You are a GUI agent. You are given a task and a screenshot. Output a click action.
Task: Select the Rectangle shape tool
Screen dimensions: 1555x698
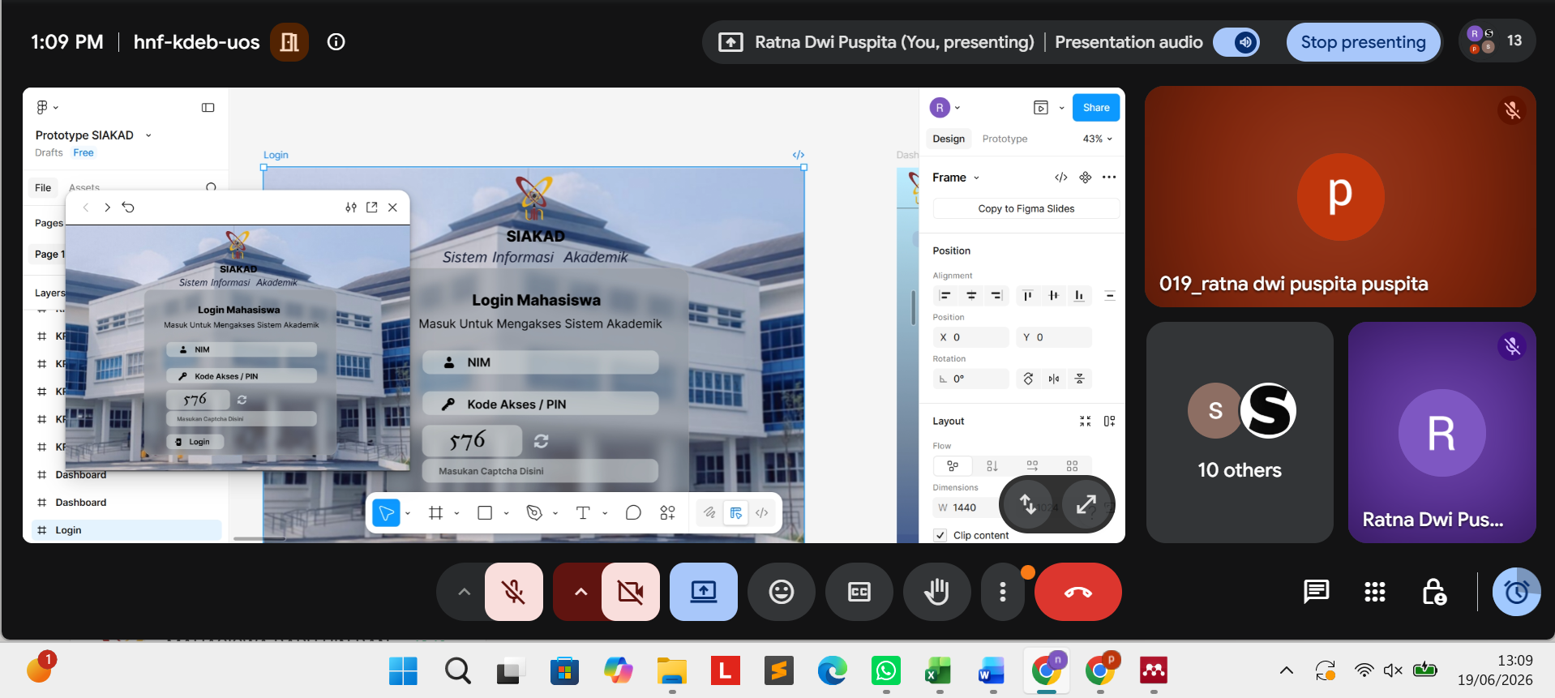click(x=485, y=512)
